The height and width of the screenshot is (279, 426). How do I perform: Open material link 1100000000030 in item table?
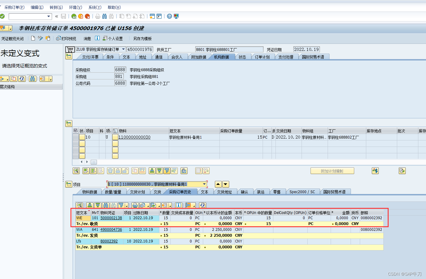tap(135, 137)
